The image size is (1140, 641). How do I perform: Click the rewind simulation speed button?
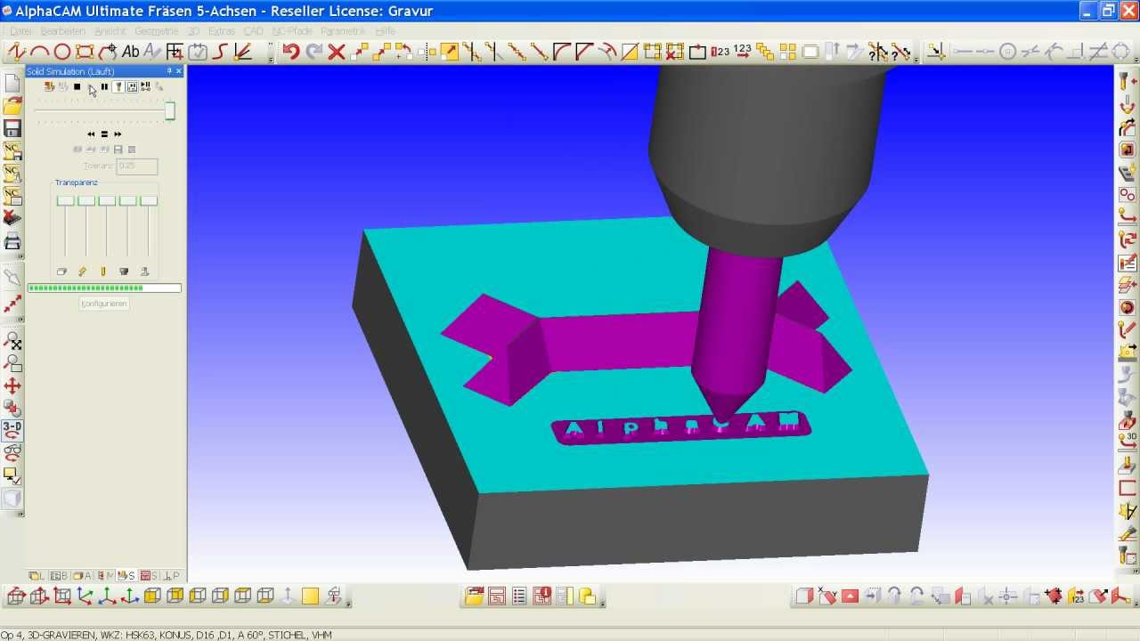click(91, 134)
